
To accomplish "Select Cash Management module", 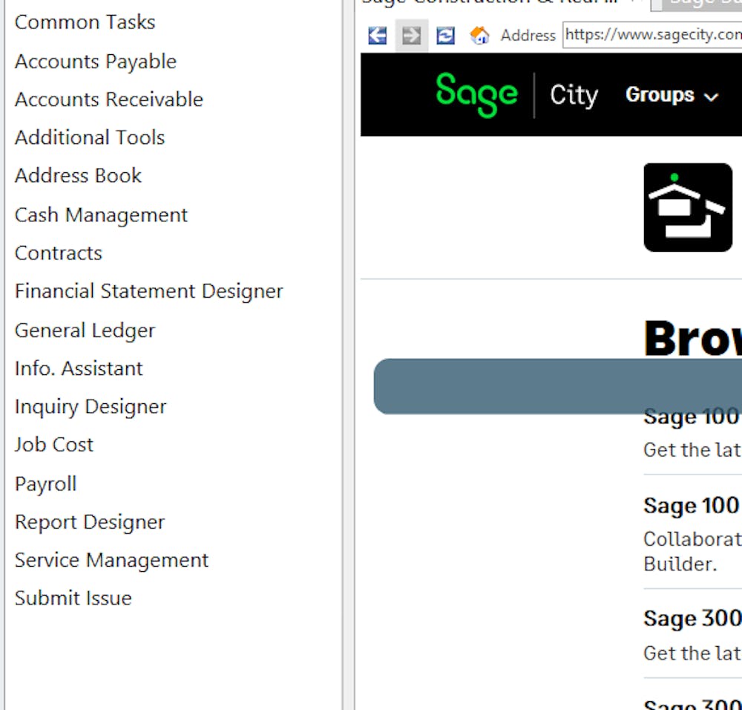I will [101, 215].
